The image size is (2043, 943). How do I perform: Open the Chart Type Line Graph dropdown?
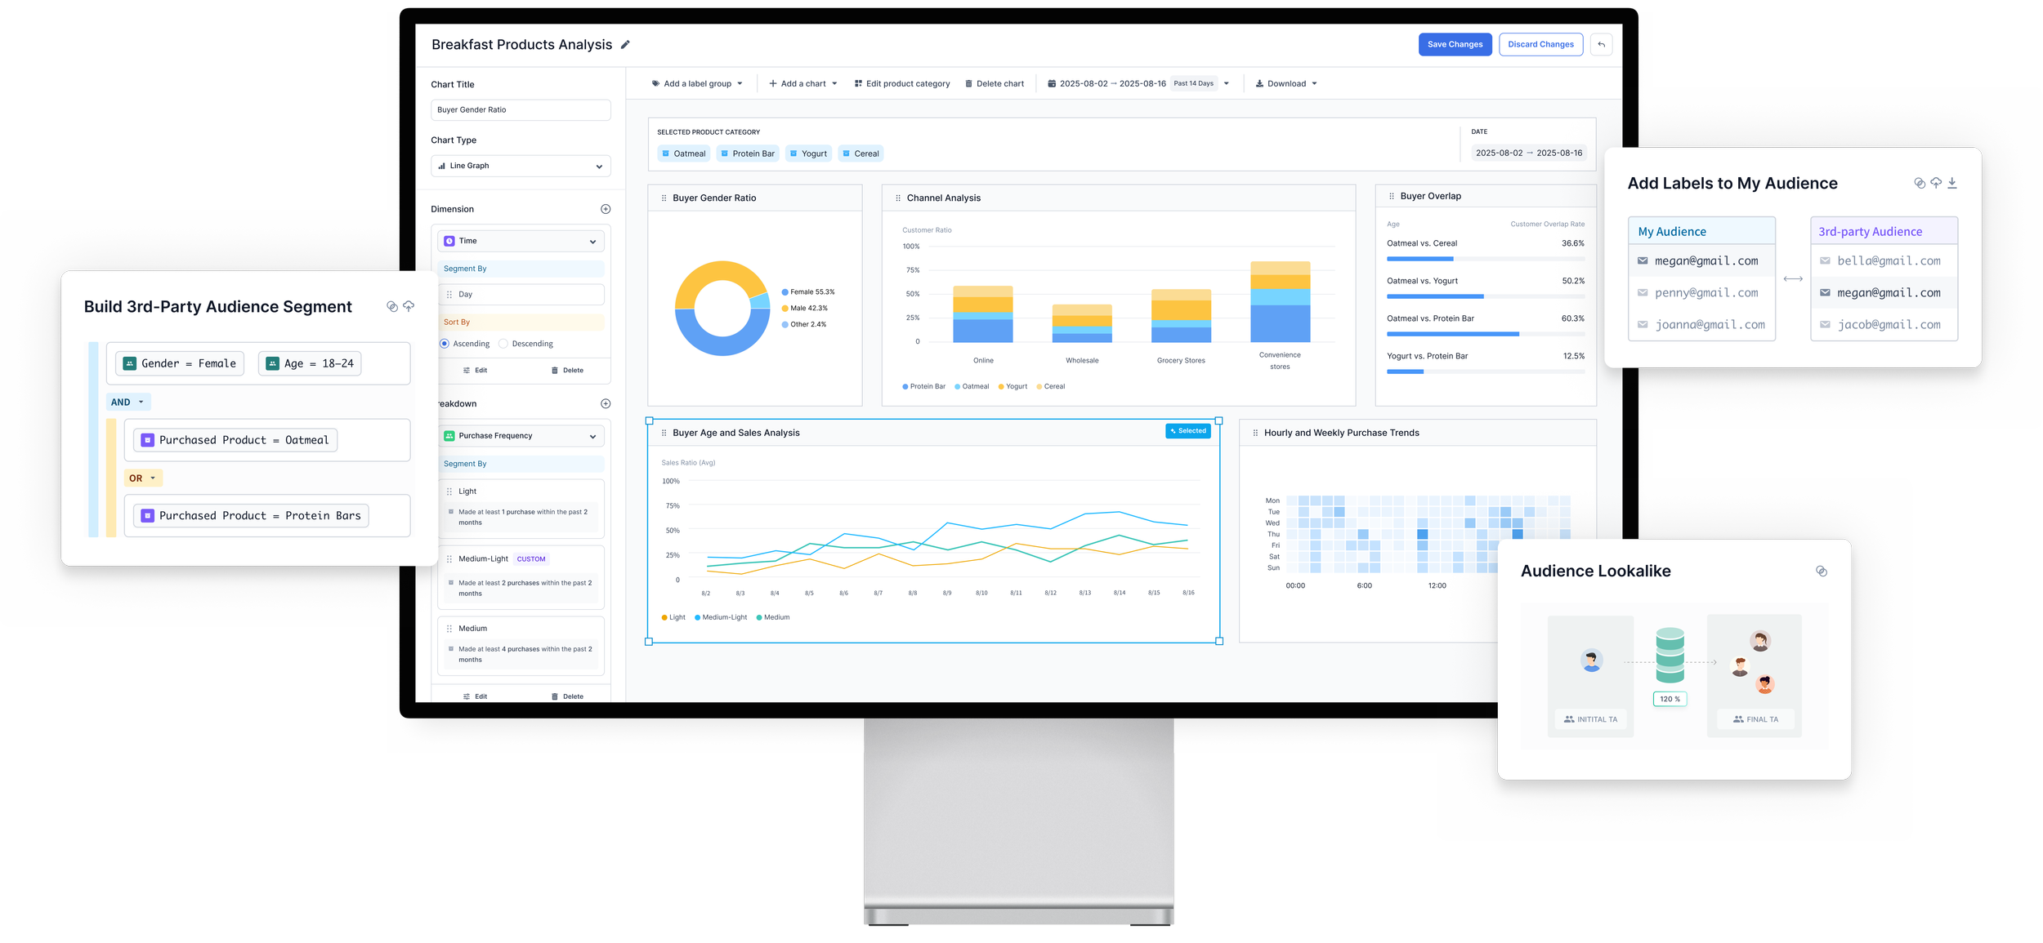point(521,166)
